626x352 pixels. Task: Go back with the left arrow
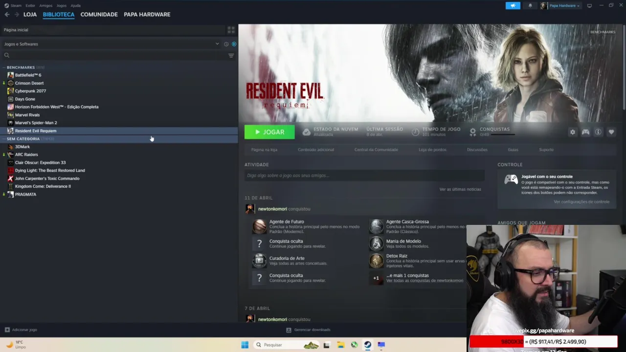[7, 15]
